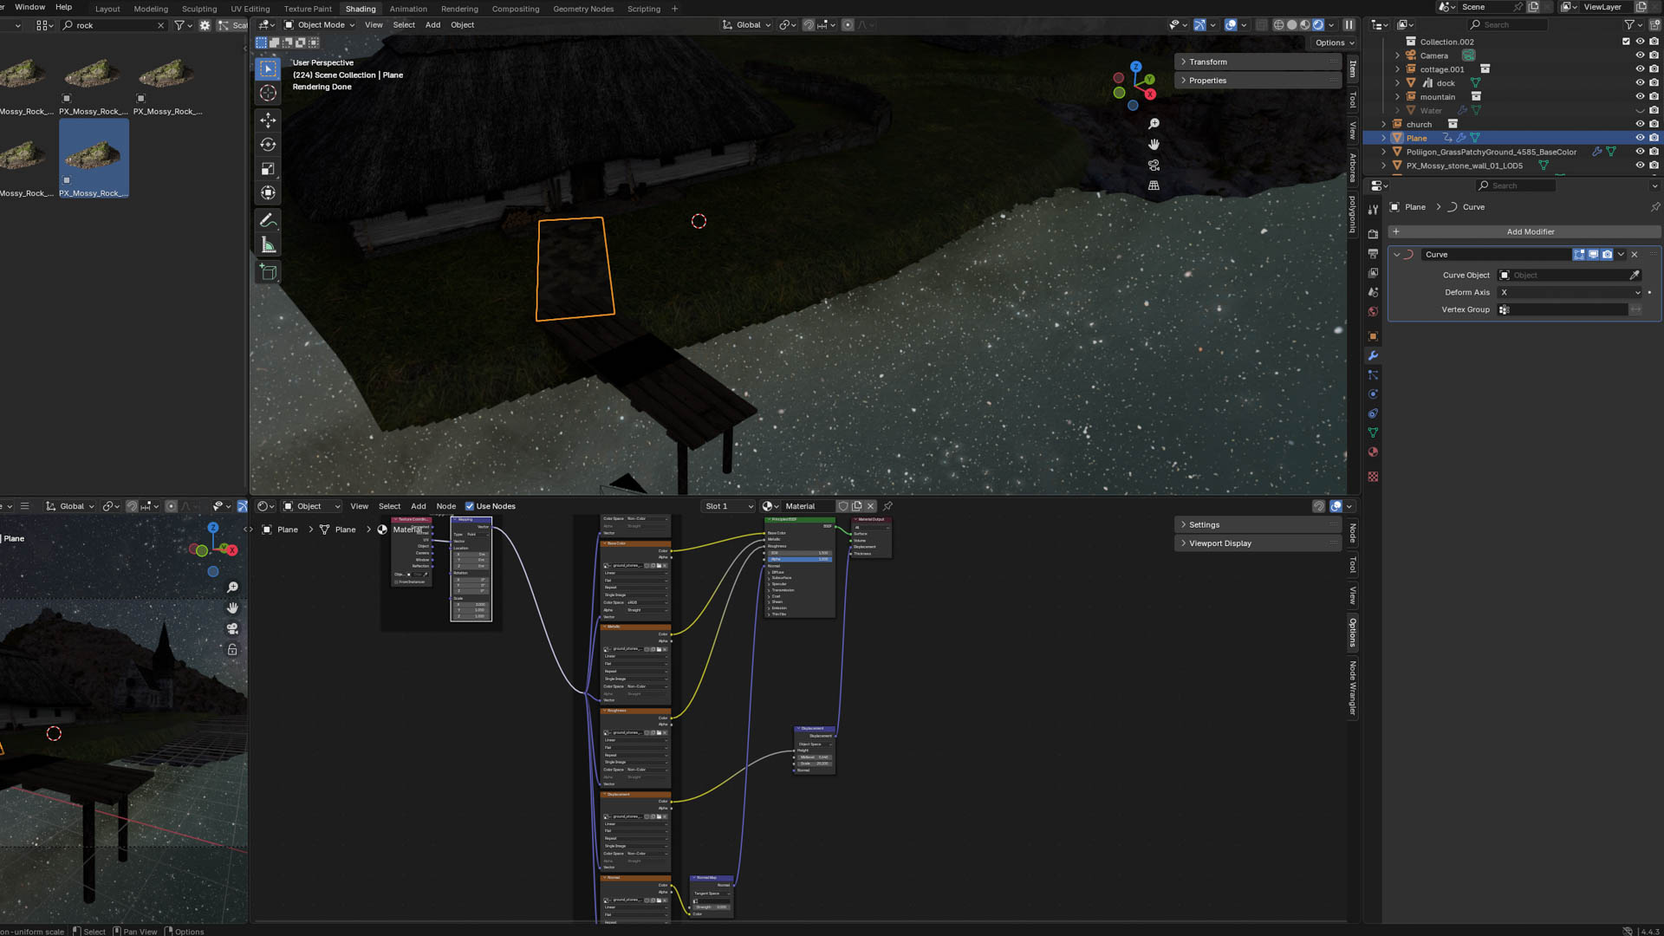
Task: Click the Add Modifier button
Action: point(1530,231)
